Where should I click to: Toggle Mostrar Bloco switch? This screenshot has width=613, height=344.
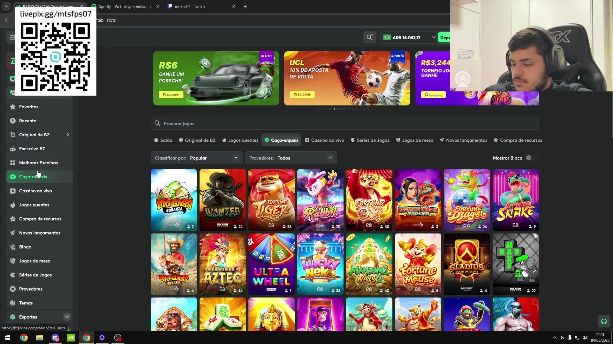pos(531,158)
